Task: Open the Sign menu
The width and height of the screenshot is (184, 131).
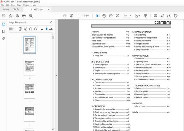Action: click(19, 5)
